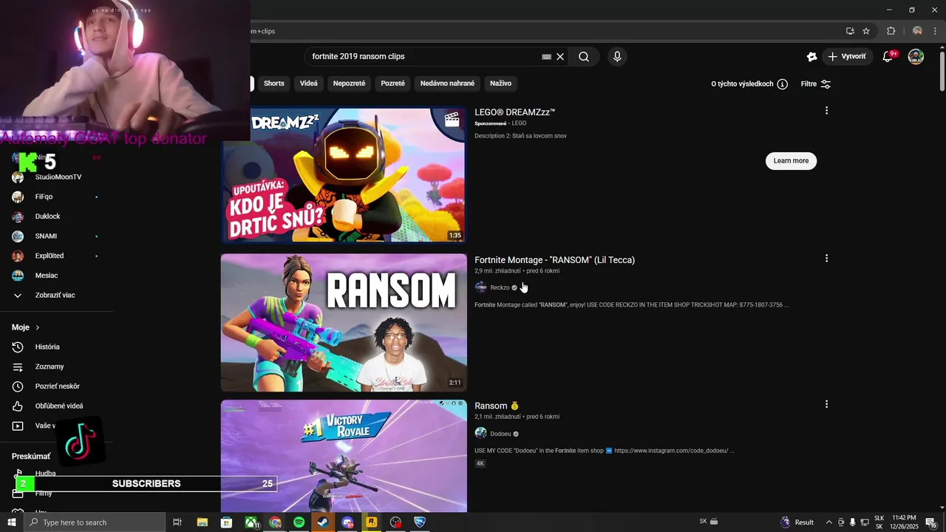946x532 pixels.
Task: Expand the Moje section chevron
Action: pos(37,327)
